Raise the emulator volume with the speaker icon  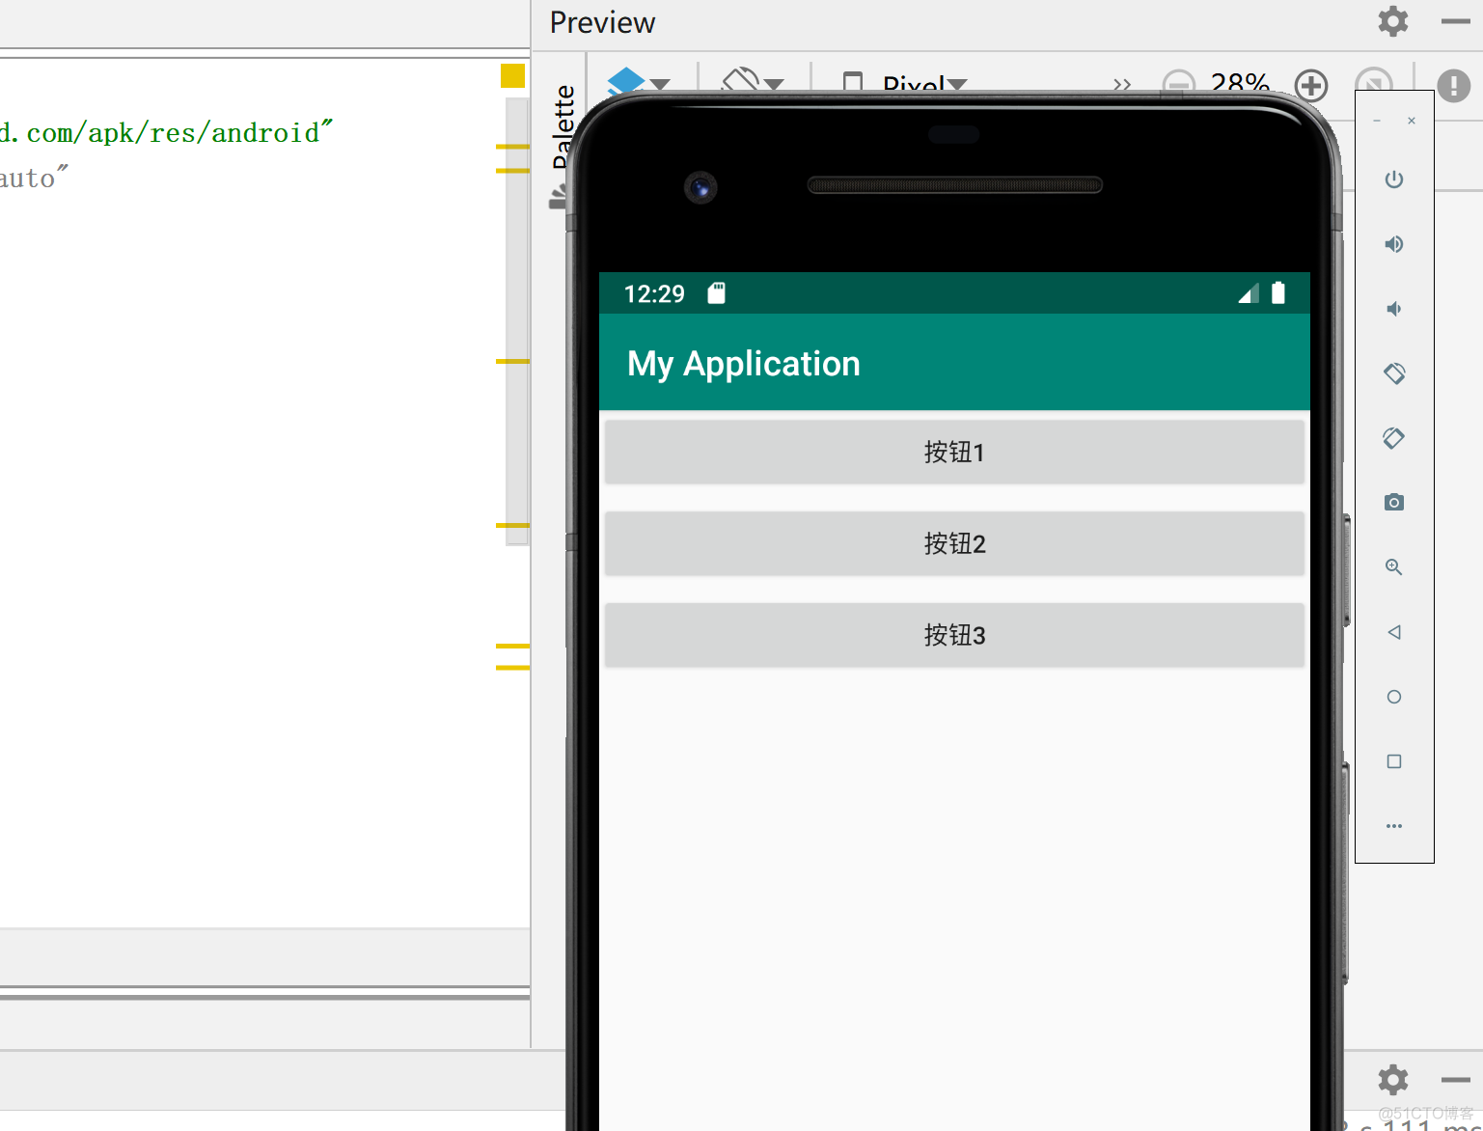[x=1394, y=244]
